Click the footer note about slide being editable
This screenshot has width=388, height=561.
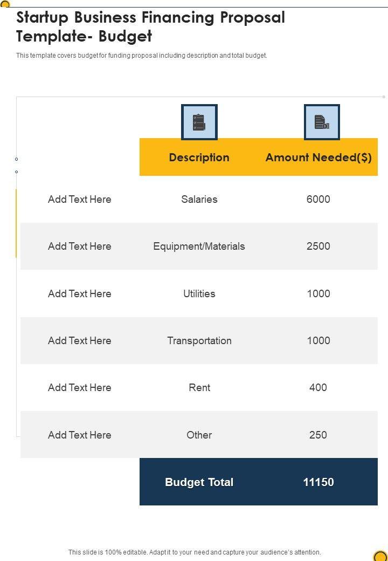[x=195, y=552]
